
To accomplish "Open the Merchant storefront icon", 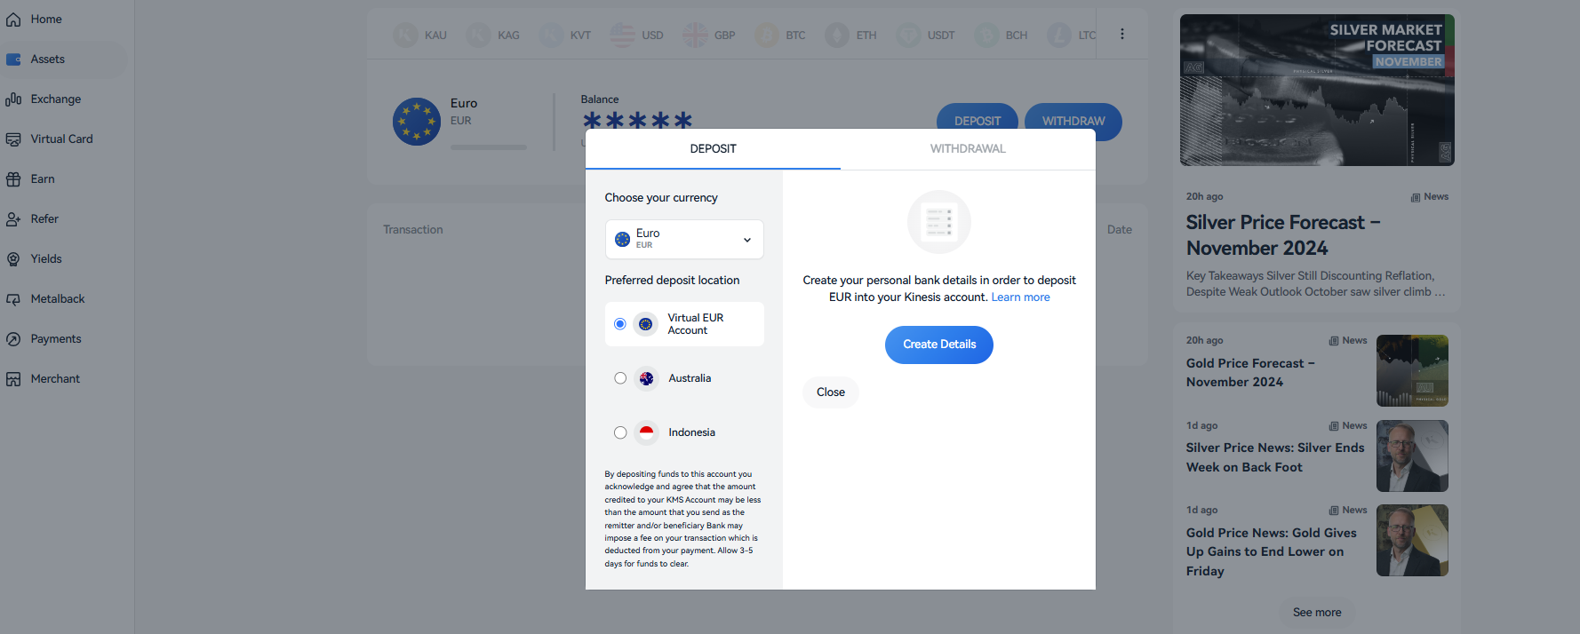I will (13, 379).
